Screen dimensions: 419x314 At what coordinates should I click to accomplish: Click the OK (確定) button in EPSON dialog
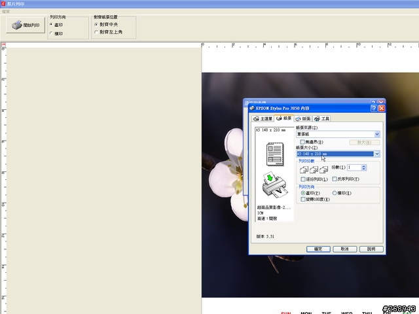click(x=318, y=249)
